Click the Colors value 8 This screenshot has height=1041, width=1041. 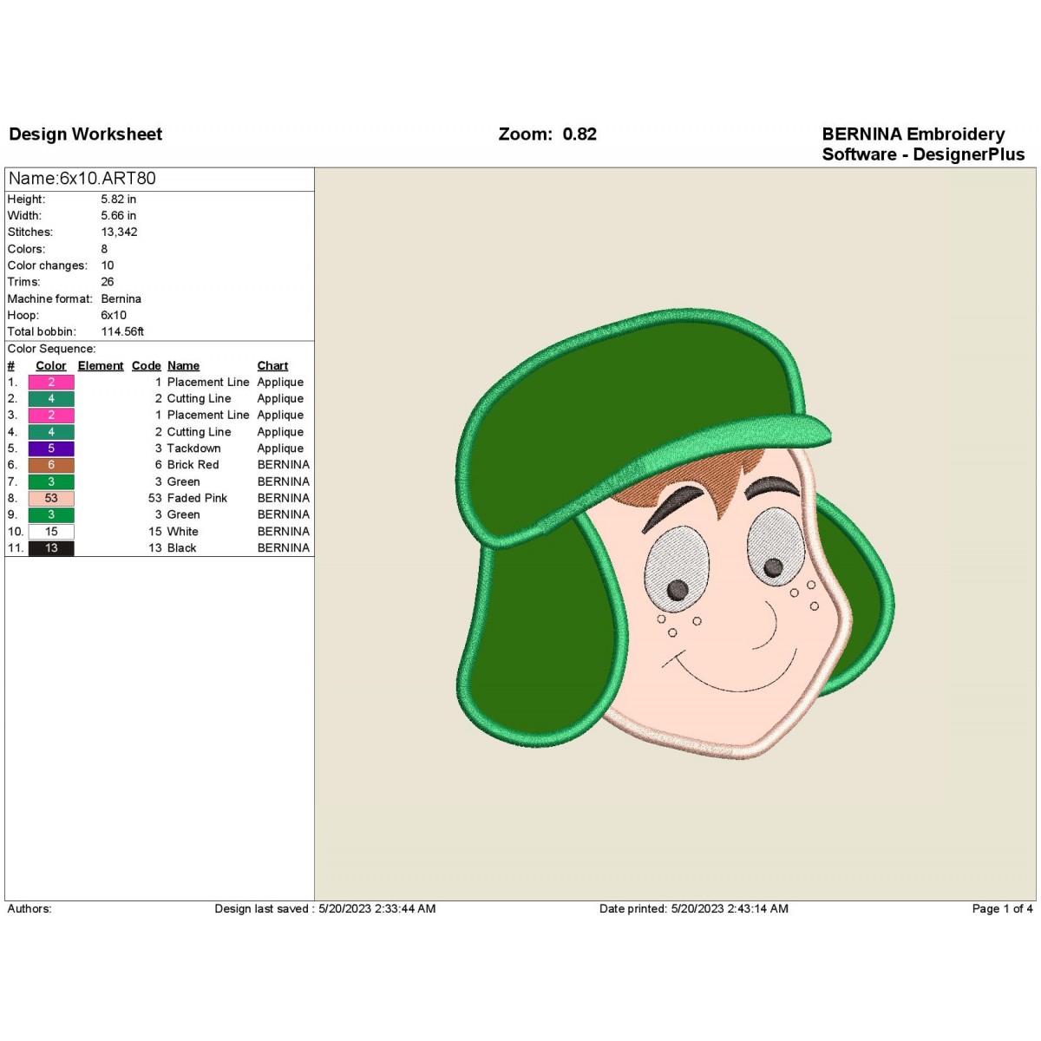tap(104, 249)
